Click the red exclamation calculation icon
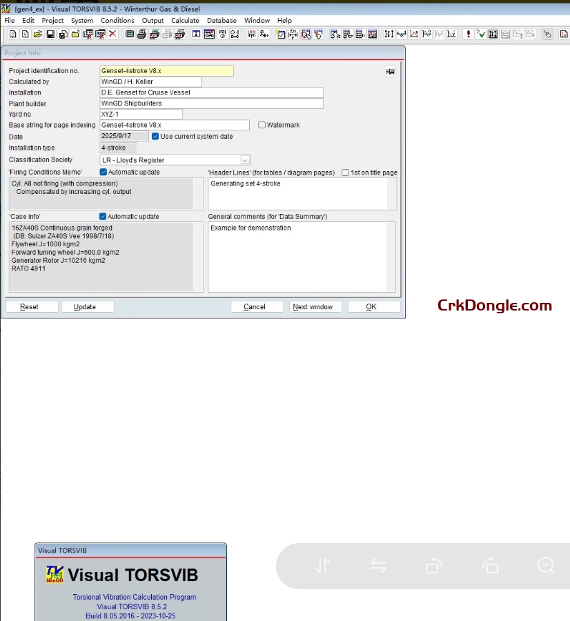The image size is (570, 621). pos(469,33)
